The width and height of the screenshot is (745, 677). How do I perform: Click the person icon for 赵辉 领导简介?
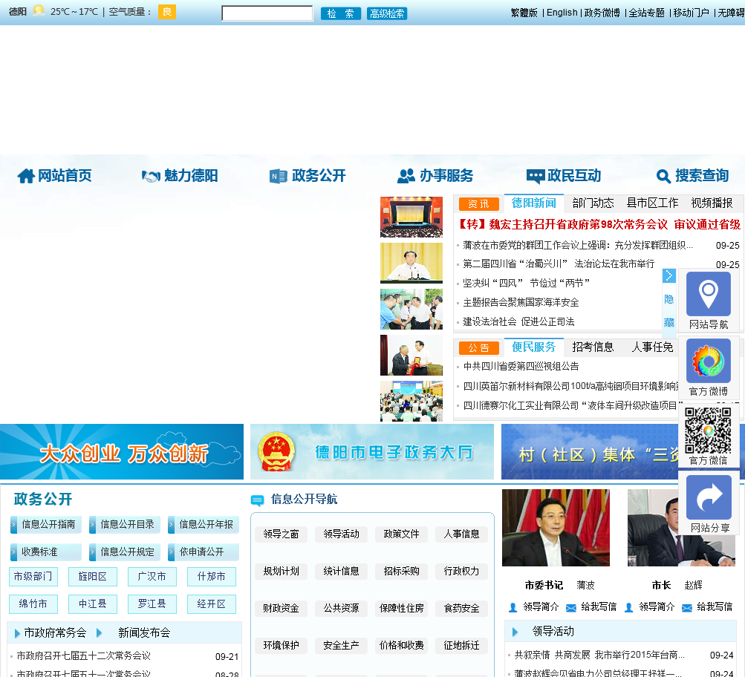pyautogui.click(x=628, y=607)
